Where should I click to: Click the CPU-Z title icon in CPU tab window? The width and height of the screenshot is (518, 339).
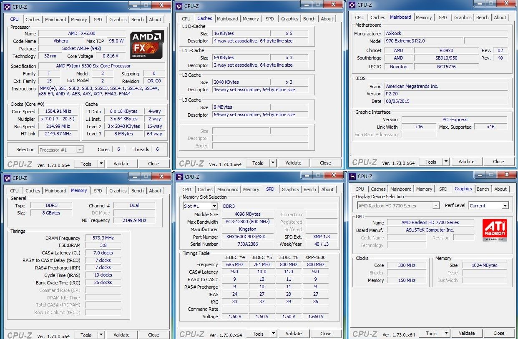click(x=7, y=6)
